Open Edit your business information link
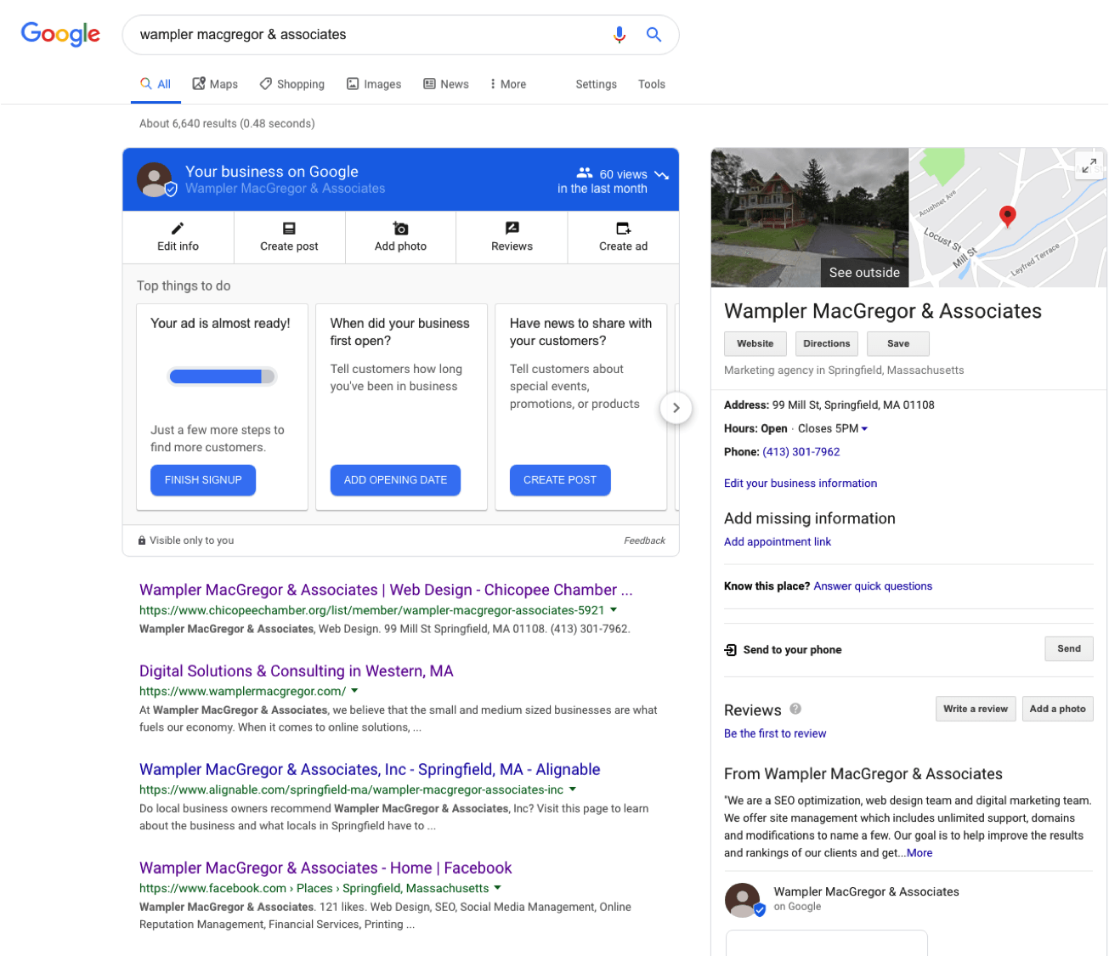 click(x=801, y=483)
